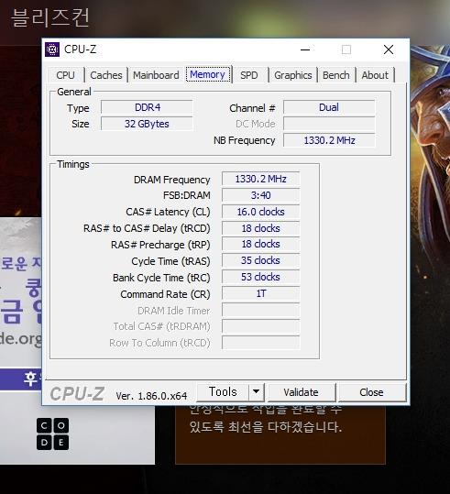Click the Memory tab

(208, 74)
